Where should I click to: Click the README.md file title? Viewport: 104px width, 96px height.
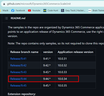click(18, 18)
